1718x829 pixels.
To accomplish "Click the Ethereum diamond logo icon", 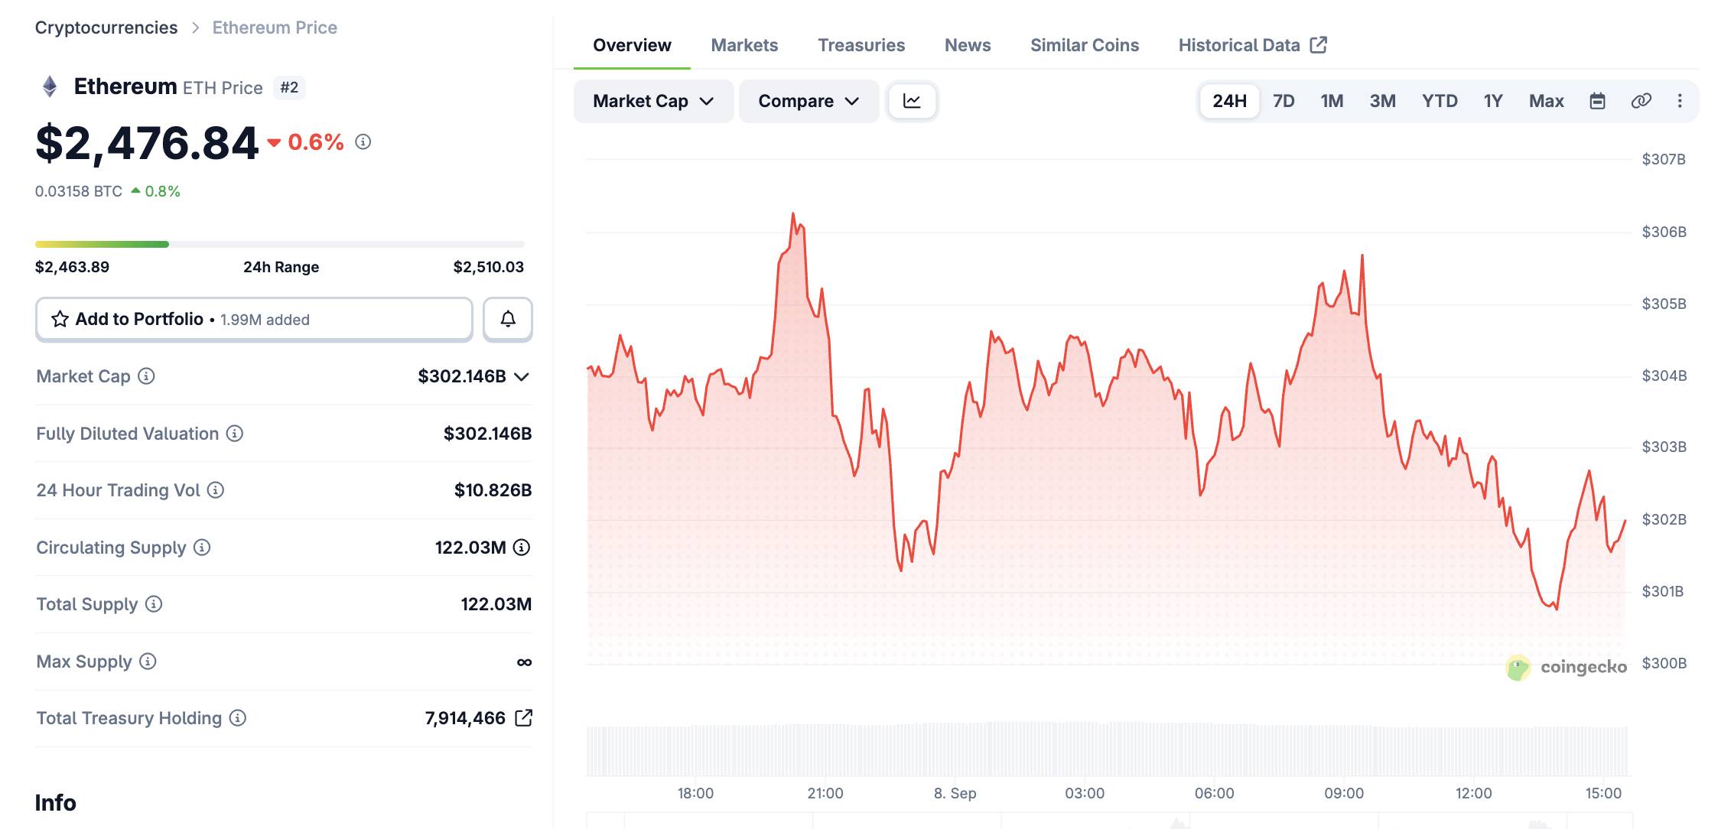I will (x=50, y=86).
